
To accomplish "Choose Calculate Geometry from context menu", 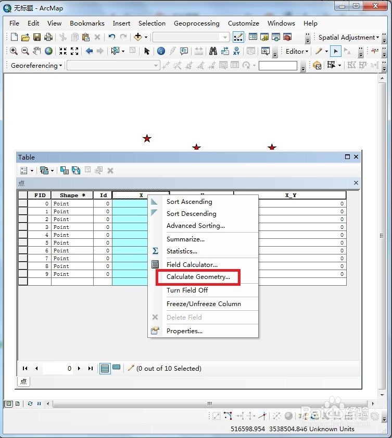I will click(x=198, y=277).
